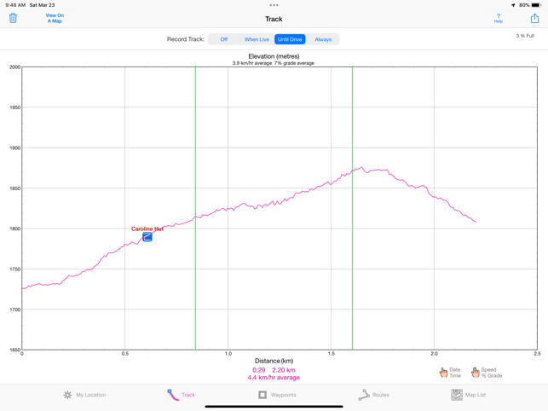Screen dimensions: 548x411
Task: Tap the elevation profile peak
Action: (x=361, y=168)
